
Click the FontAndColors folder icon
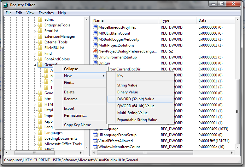pyautogui.click(x=40, y=59)
